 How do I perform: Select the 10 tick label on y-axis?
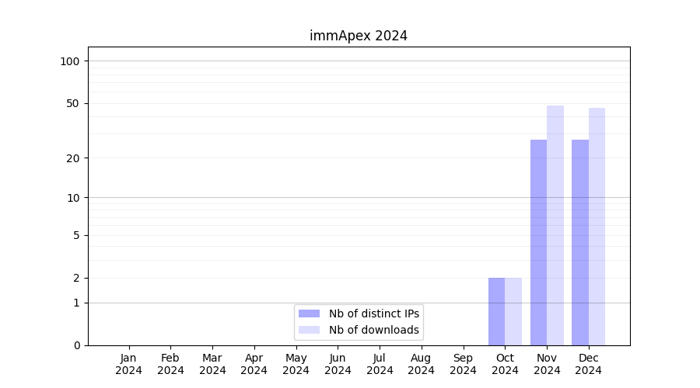[73, 198]
